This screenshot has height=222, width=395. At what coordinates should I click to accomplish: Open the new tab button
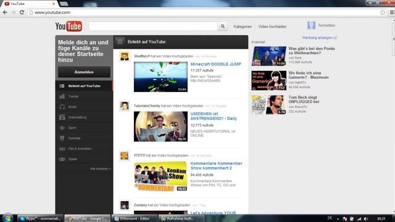point(64,4)
